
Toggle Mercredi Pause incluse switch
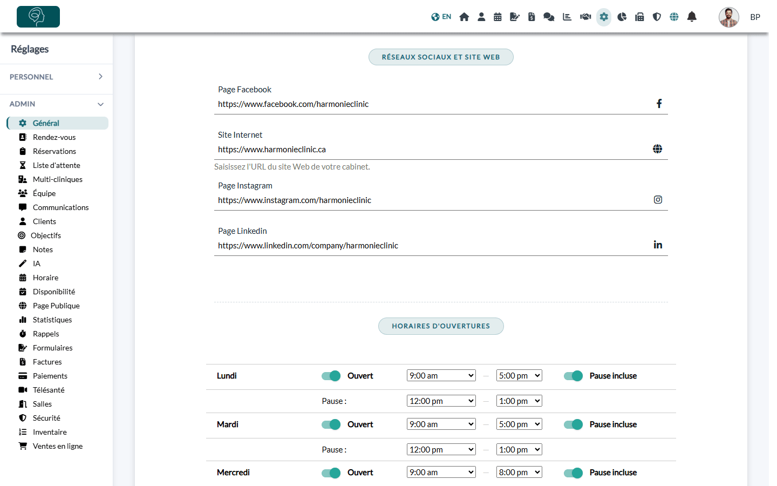pos(573,473)
